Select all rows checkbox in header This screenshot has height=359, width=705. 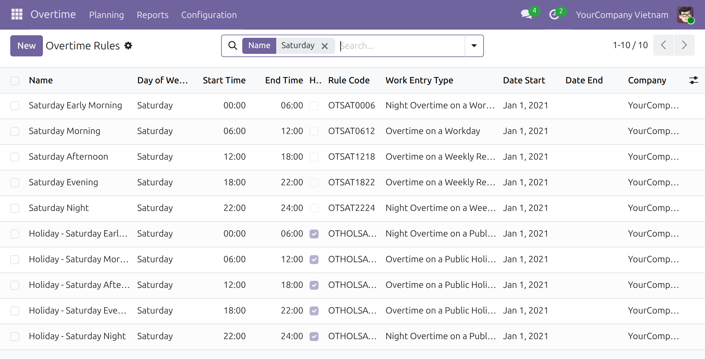pyautogui.click(x=15, y=80)
